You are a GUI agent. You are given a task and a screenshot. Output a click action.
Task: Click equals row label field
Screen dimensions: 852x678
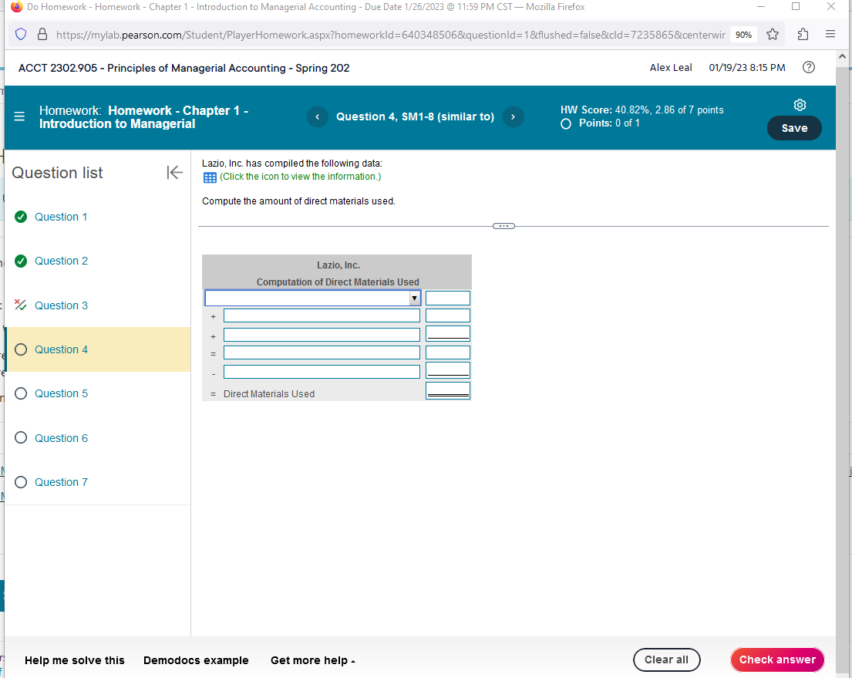[322, 352]
